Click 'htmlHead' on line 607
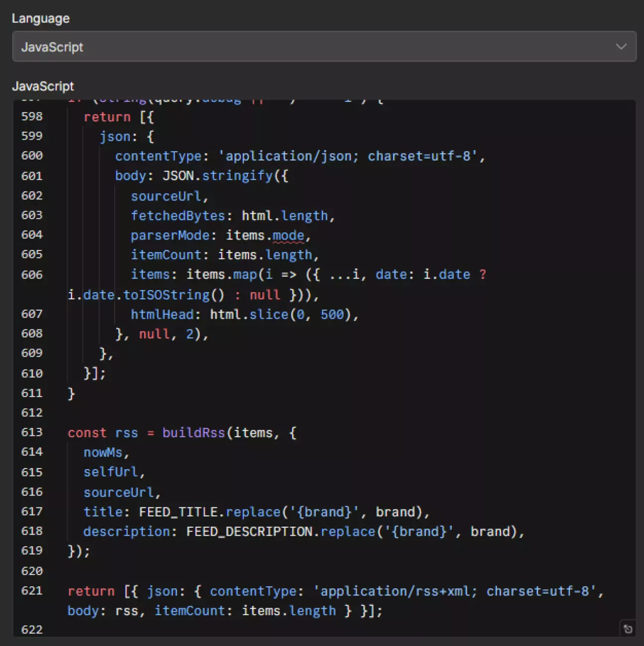The image size is (644, 646). (x=162, y=315)
